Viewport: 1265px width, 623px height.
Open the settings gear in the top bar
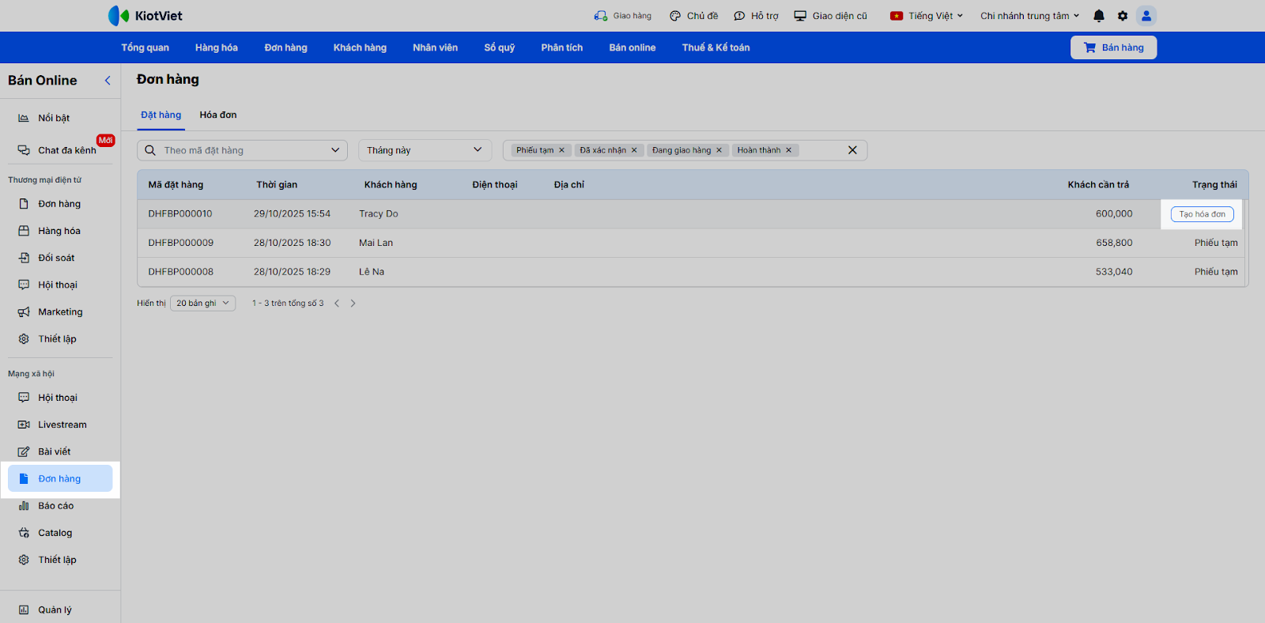[1123, 16]
